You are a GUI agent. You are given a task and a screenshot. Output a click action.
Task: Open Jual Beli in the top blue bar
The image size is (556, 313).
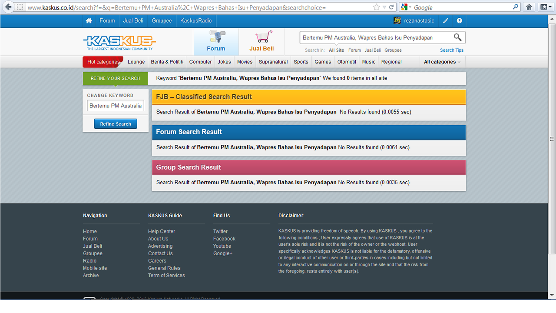tap(133, 20)
